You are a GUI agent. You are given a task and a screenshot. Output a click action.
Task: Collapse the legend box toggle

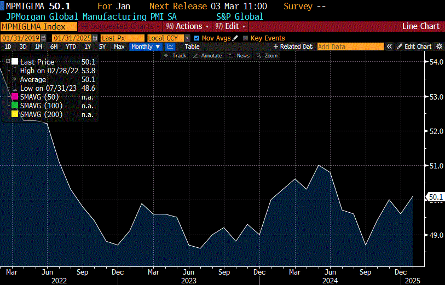(8, 61)
